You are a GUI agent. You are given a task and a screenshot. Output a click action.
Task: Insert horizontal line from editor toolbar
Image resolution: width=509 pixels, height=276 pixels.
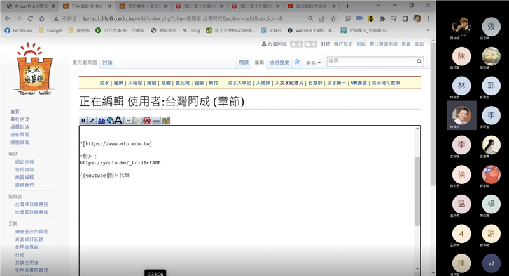(x=157, y=121)
